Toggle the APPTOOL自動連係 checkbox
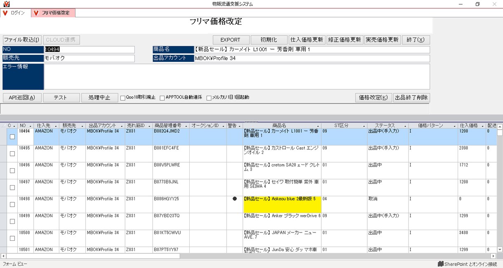Image resolution: width=503 pixels, height=268 pixels. coord(162,98)
